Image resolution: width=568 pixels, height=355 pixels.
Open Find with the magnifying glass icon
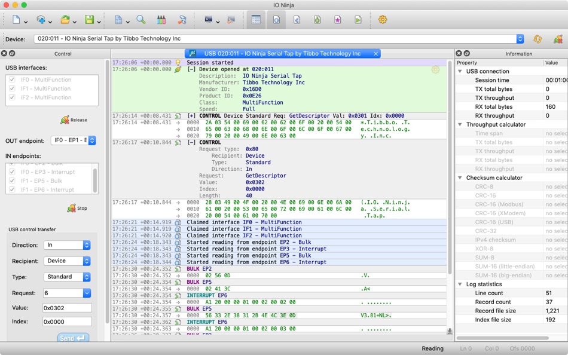click(141, 20)
